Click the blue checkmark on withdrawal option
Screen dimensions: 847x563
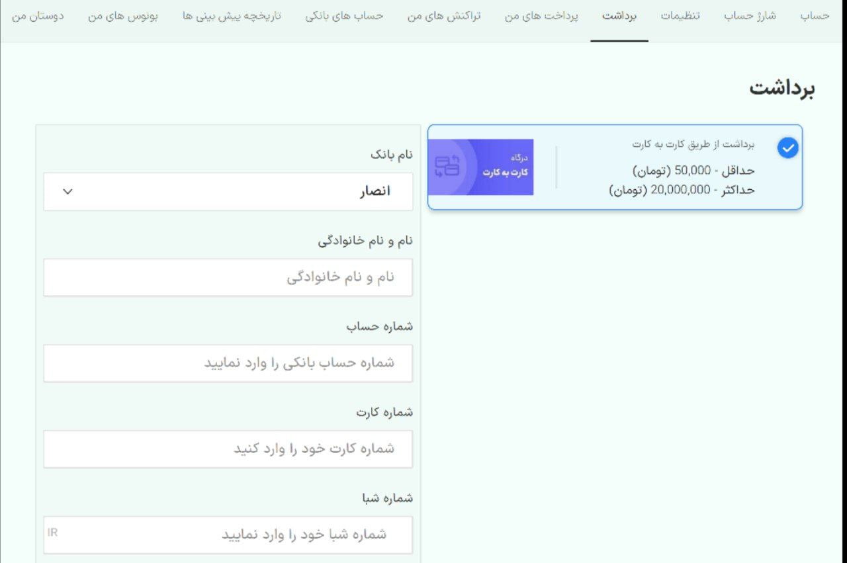click(x=787, y=148)
